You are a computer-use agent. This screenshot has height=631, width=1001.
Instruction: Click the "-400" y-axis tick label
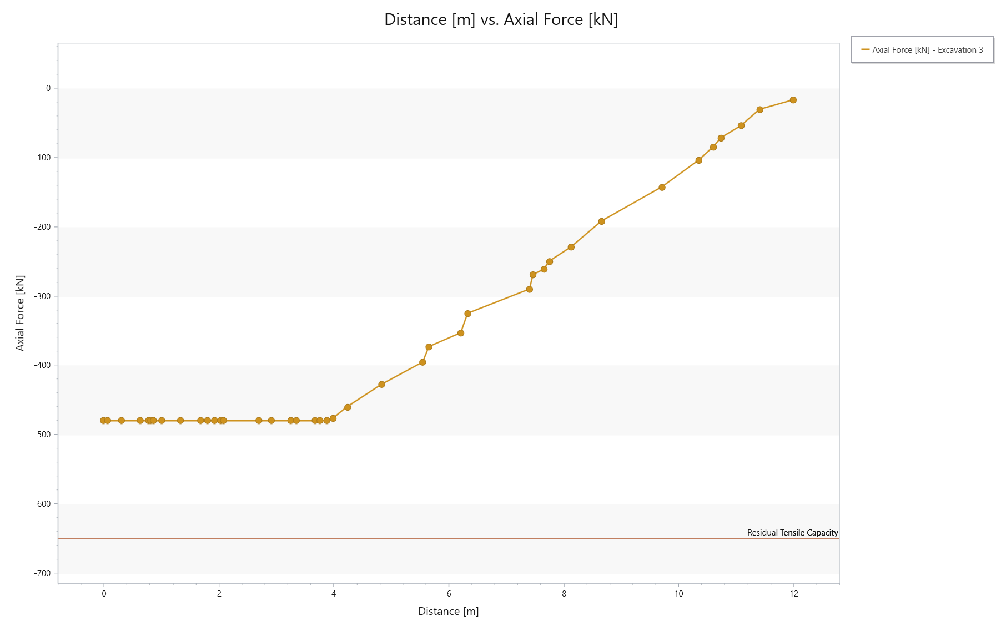point(42,365)
